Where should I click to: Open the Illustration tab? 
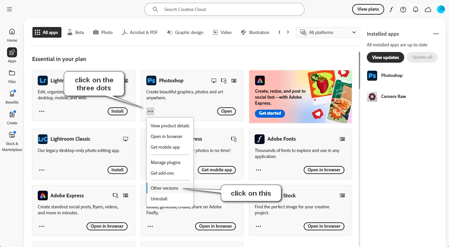tap(255, 32)
